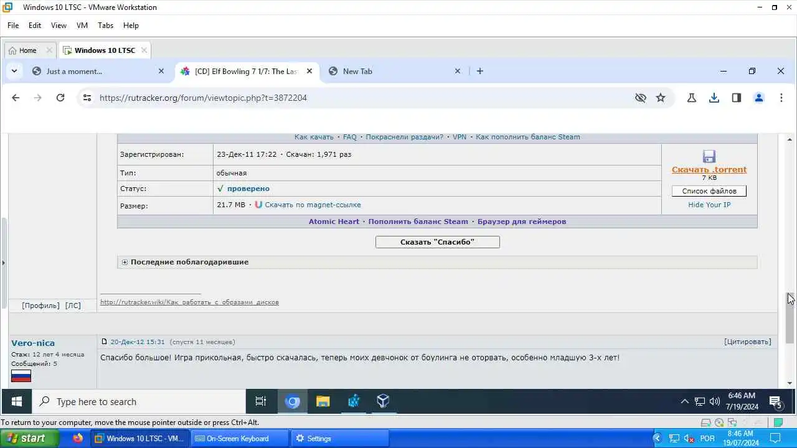Open Windows 10 notification center icon
The image size is (797, 448).
(x=776, y=403)
